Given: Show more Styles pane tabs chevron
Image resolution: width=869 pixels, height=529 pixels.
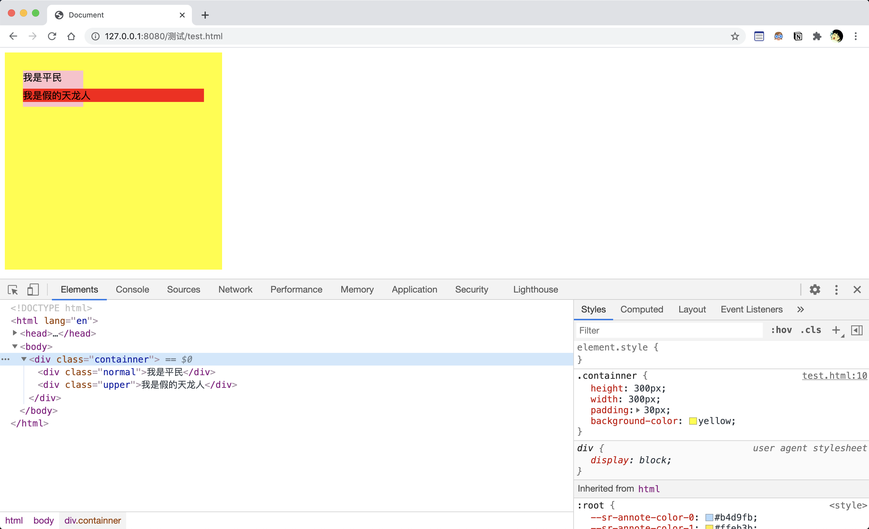Looking at the screenshot, I should 800,309.
